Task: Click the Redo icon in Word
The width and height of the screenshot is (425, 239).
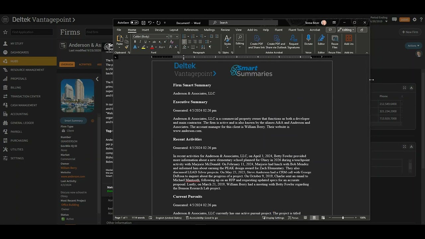Action: point(158,23)
